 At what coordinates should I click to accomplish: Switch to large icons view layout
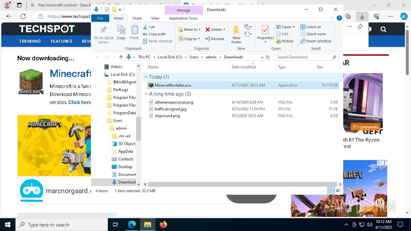[x=338, y=191]
